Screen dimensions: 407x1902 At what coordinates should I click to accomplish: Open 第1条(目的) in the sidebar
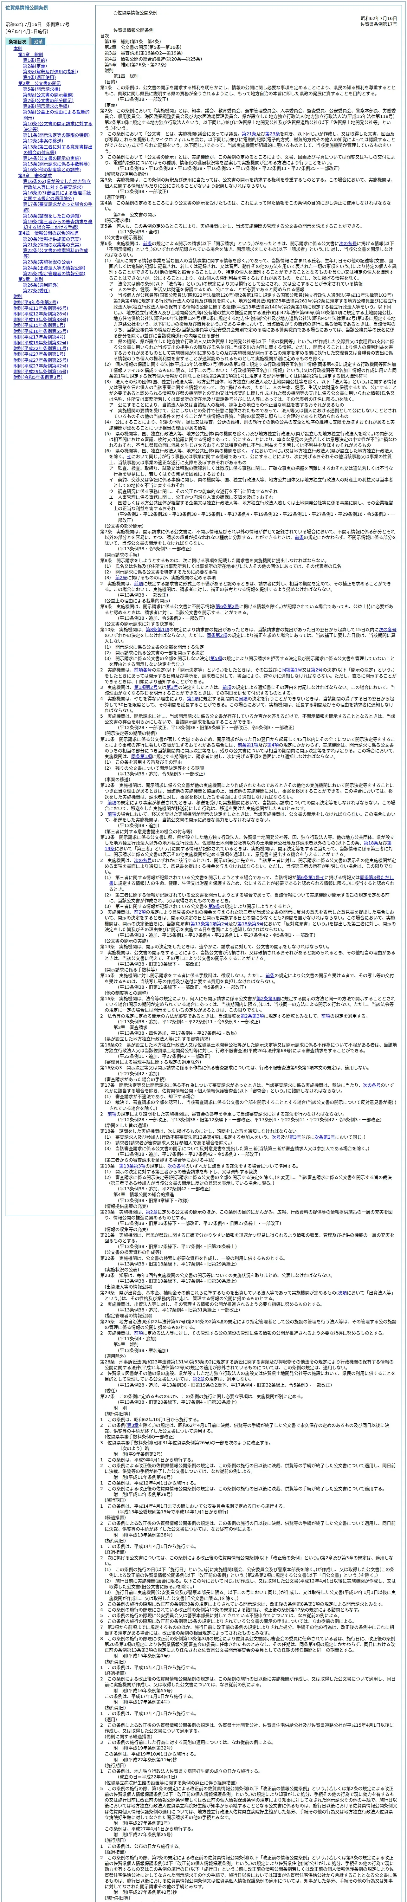point(36,60)
